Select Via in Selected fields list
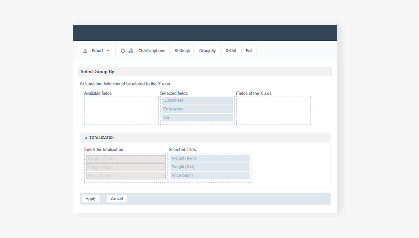This screenshot has height=238, width=419. [197, 118]
